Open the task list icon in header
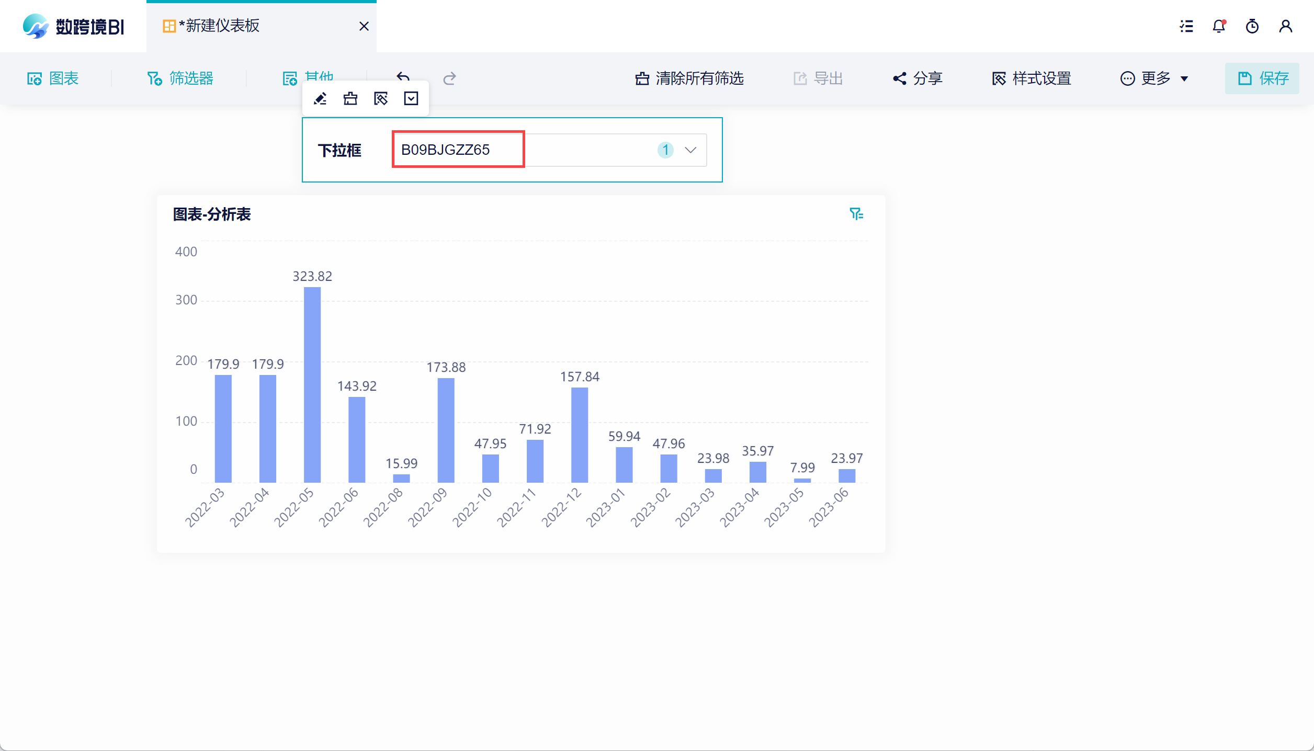This screenshot has width=1314, height=751. coord(1186,26)
